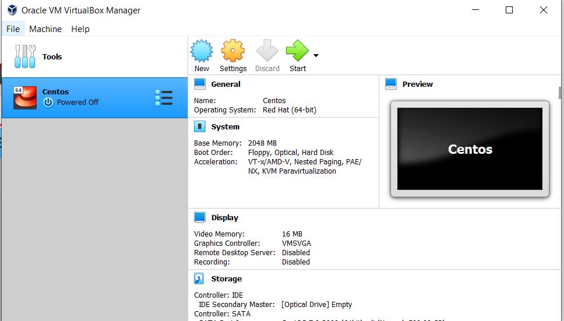The height and width of the screenshot is (321, 564).
Task: Open the Storage section header
Action: (227, 278)
